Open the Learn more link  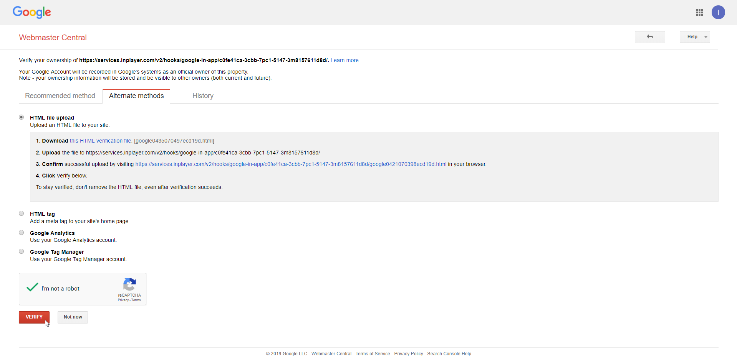click(x=345, y=60)
